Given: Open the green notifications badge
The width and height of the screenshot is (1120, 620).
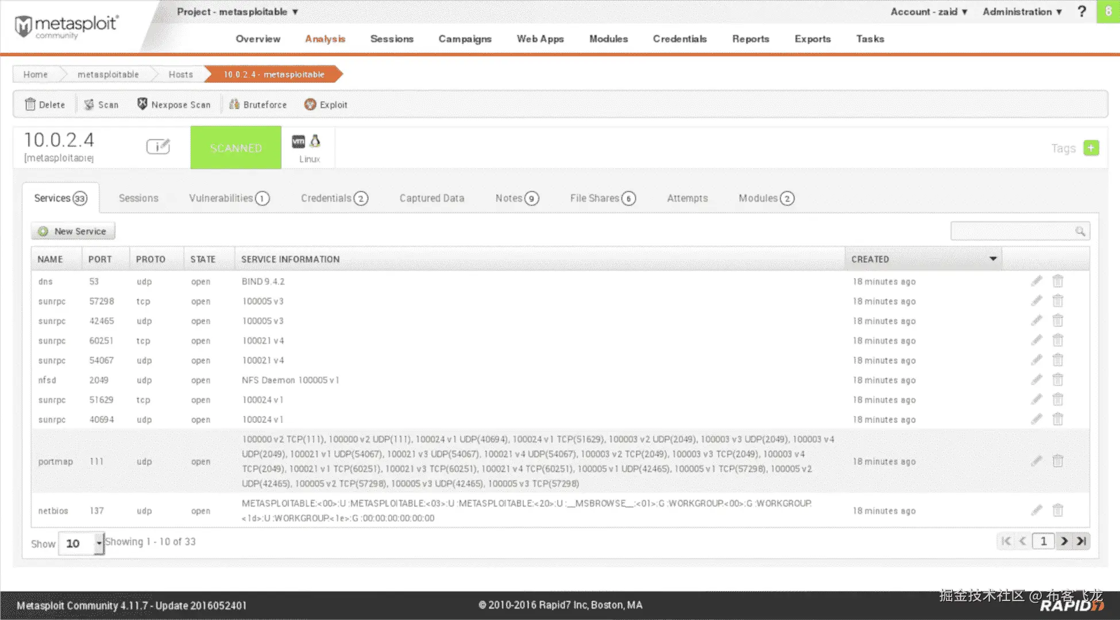Looking at the screenshot, I should [x=1108, y=11].
